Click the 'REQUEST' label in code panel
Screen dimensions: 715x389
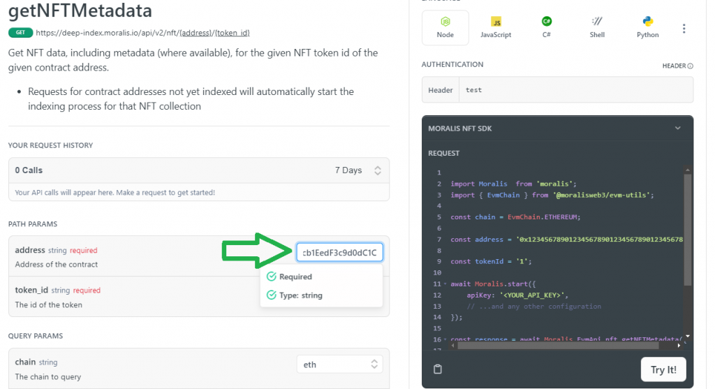(x=443, y=153)
